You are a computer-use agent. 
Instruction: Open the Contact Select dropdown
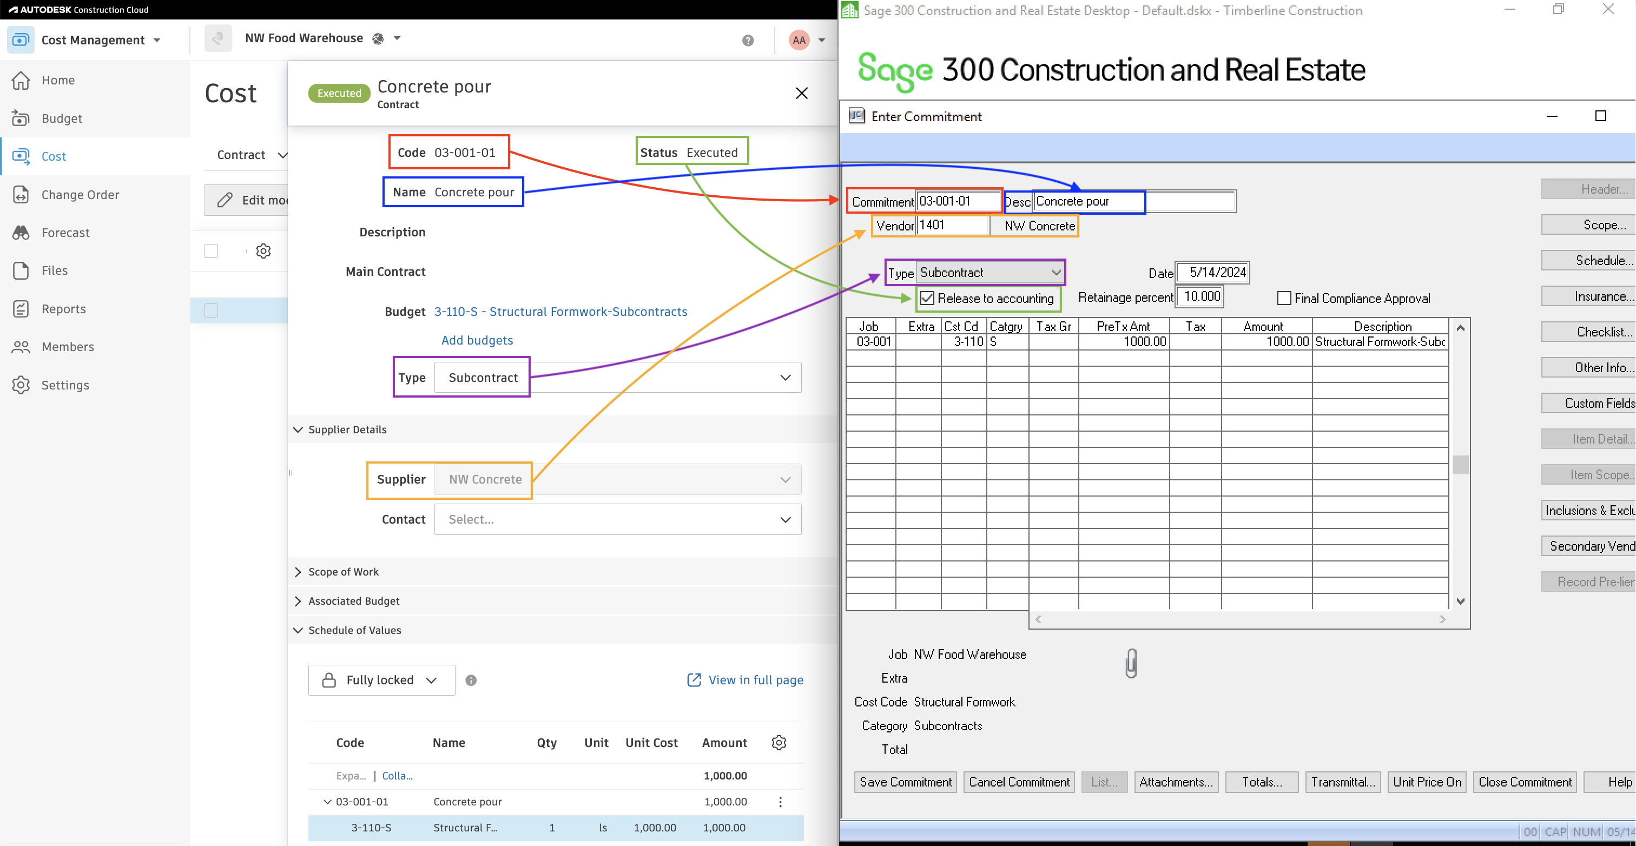coord(617,519)
